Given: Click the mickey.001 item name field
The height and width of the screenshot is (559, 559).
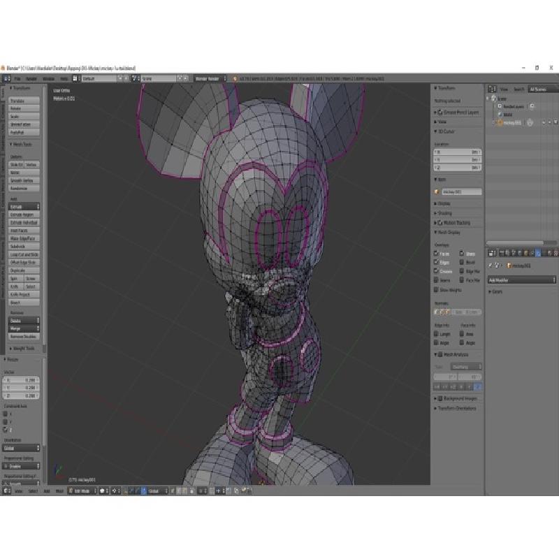Looking at the screenshot, I should coord(460,191).
